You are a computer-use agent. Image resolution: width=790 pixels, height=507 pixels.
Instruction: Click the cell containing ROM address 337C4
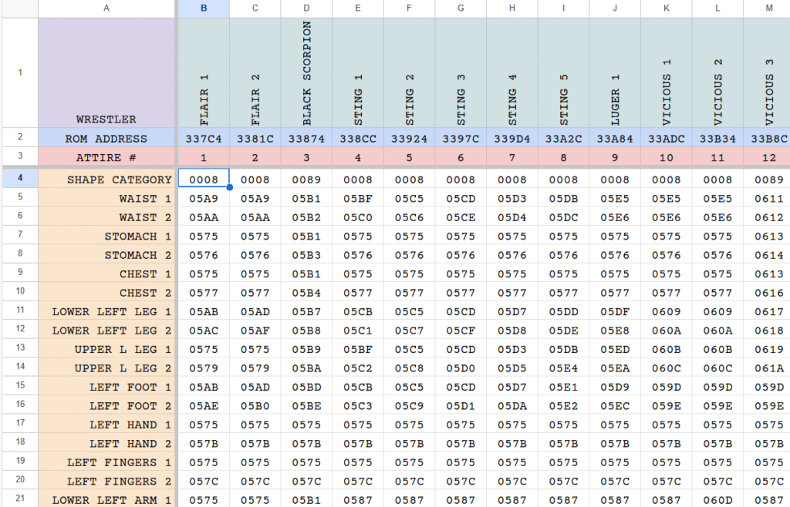pyautogui.click(x=203, y=138)
